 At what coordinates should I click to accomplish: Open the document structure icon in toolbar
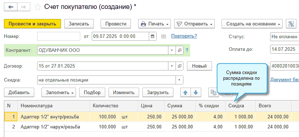click(x=291, y=24)
